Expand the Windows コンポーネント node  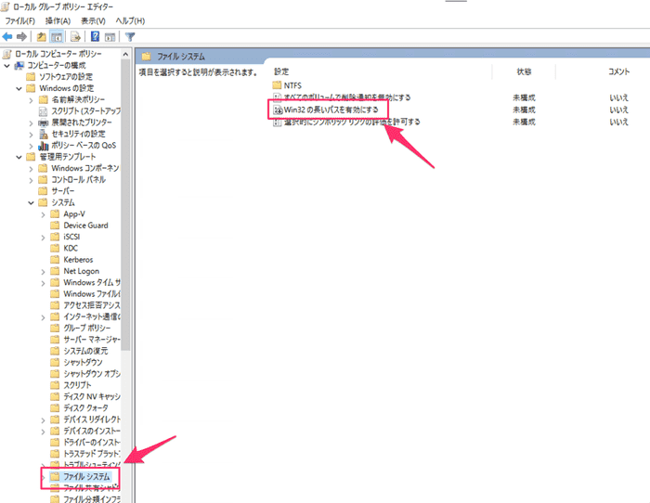(31, 169)
